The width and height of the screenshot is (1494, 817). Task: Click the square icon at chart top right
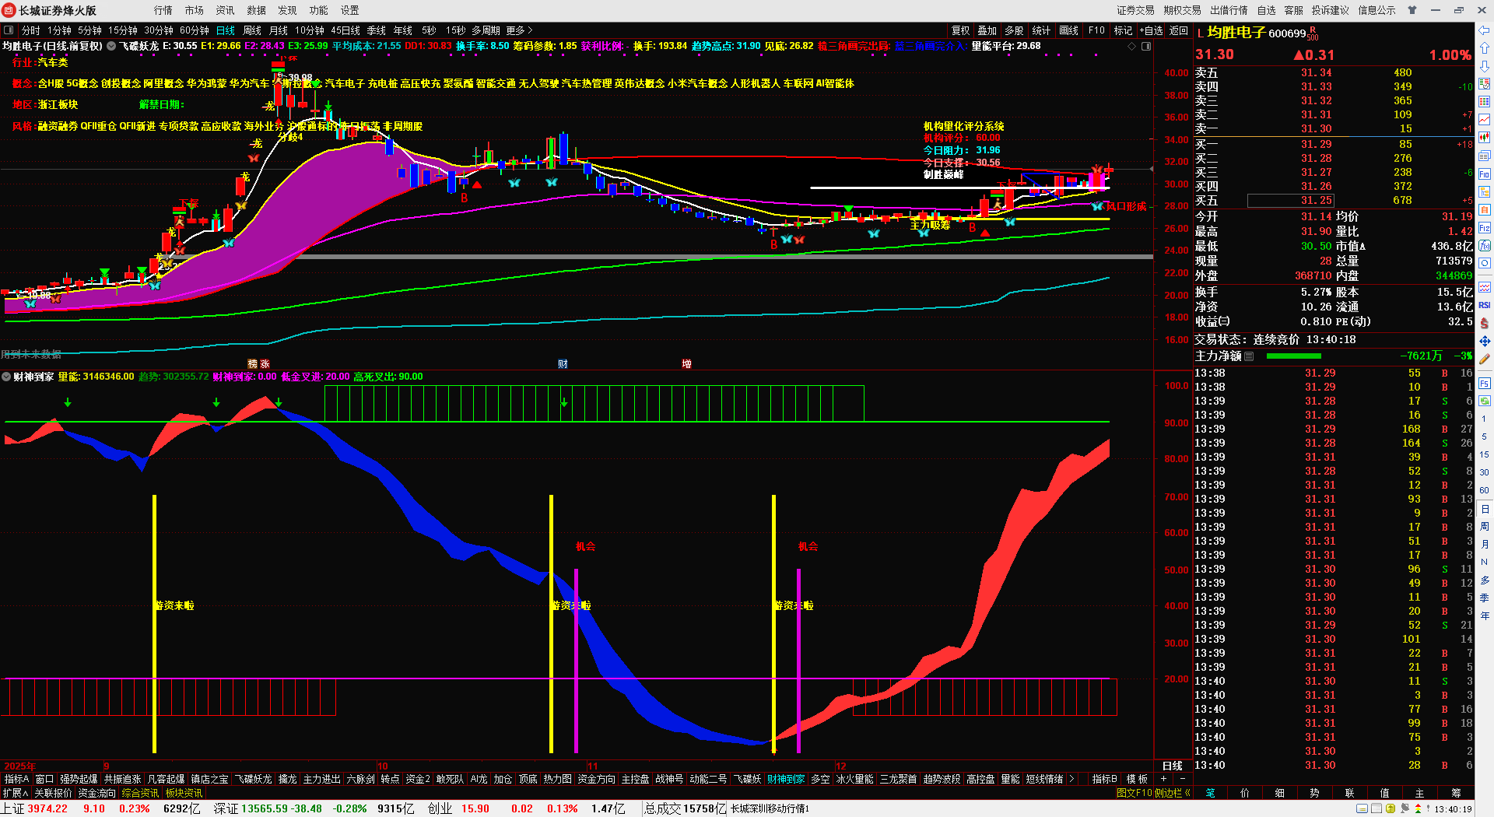(x=1146, y=46)
